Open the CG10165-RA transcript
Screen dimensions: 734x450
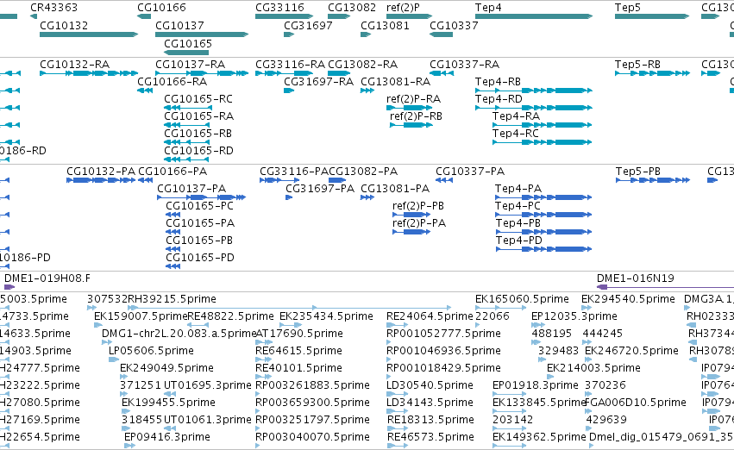pyautogui.click(x=199, y=116)
